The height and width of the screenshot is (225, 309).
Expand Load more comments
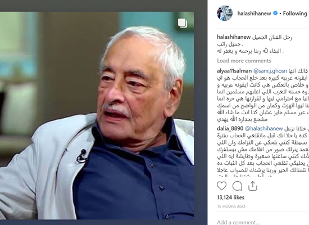coord(244,61)
